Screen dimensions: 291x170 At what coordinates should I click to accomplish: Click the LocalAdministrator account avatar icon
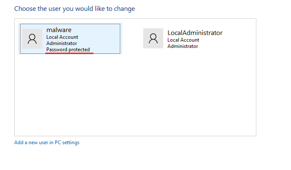[x=153, y=39]
